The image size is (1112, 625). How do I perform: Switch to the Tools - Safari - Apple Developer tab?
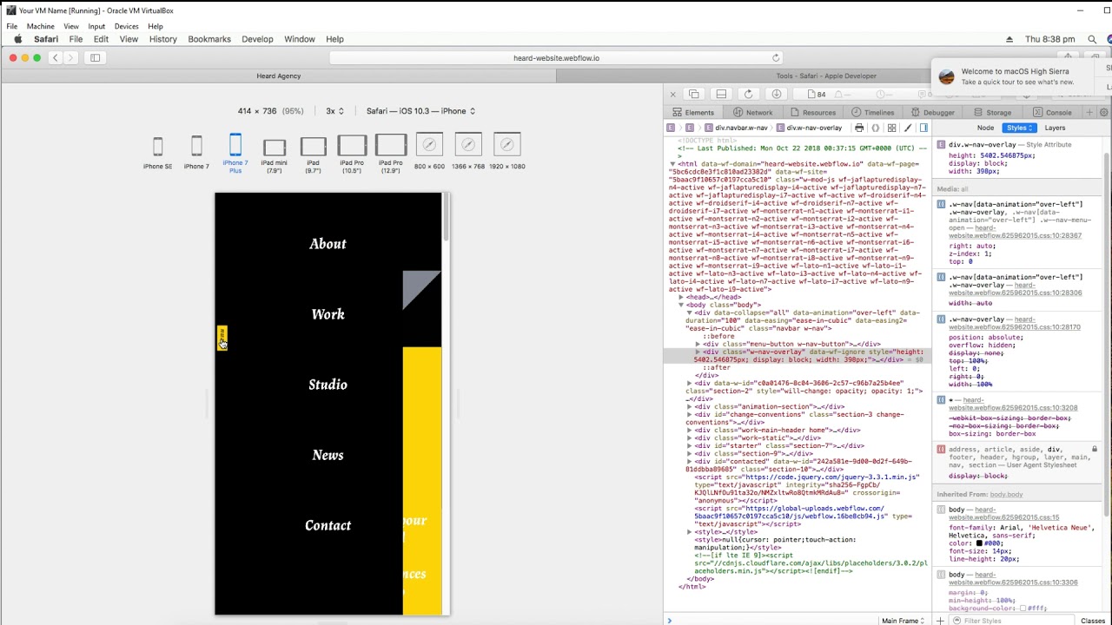(x=826, y=76)
